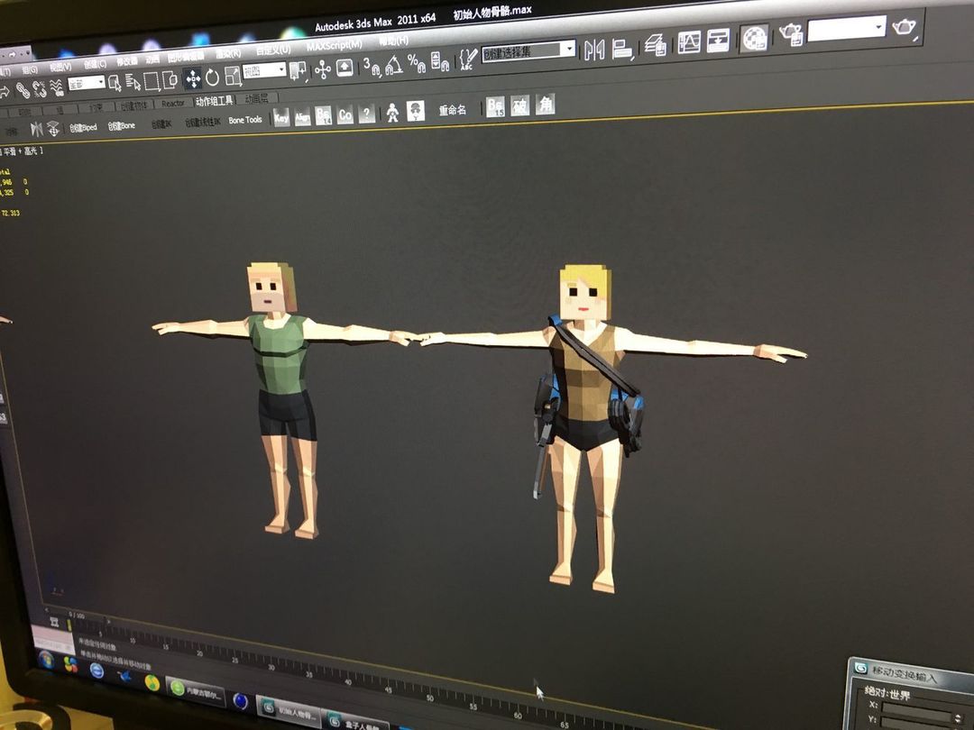Open the reference coordinate system dropdown 视图
The height and width of the screenshot is (730, 974).
(x=264, y=71)
